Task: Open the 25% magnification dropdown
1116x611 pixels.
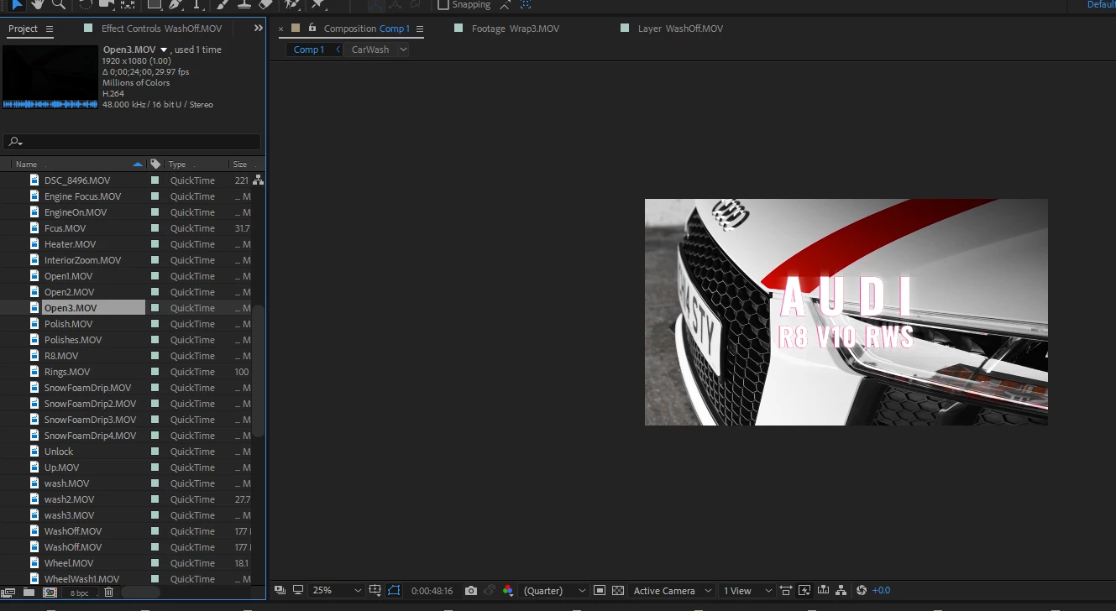Action: point(337,591)
